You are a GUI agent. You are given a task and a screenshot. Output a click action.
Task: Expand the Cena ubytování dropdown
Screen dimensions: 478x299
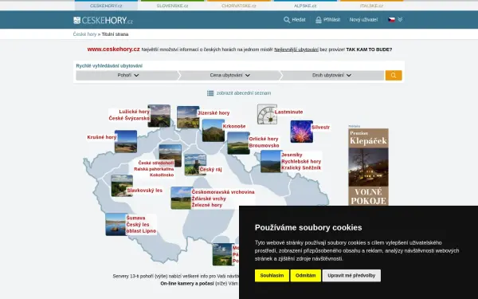(229, 76)
